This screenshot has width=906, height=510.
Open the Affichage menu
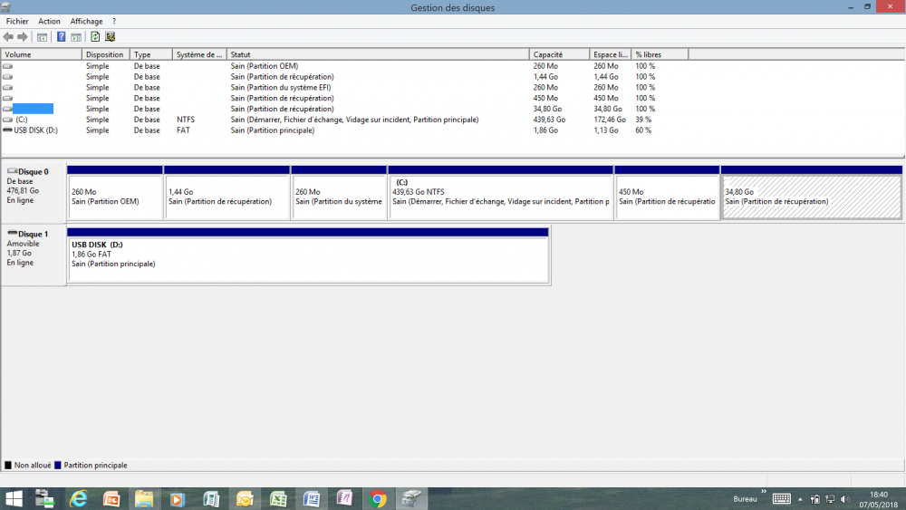87,21
